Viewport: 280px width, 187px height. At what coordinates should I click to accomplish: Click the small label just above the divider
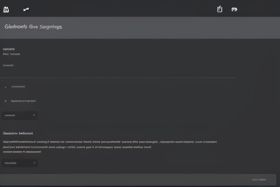pos(8,66)
